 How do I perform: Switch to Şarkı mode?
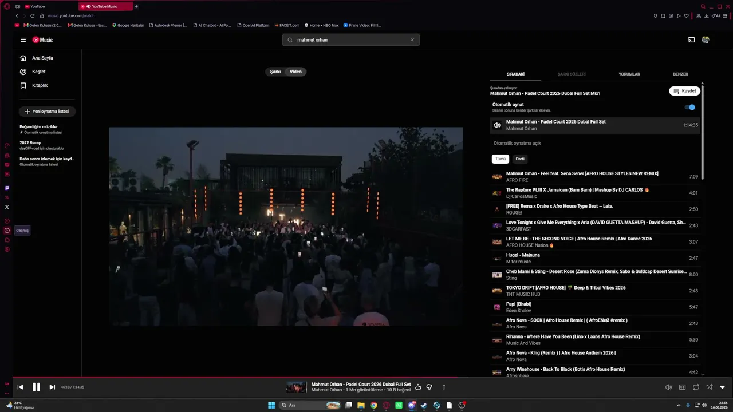pos(275,72)
